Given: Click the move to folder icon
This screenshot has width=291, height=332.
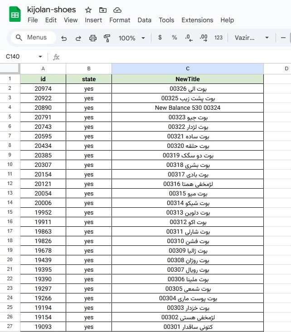Looking at the screenshot, I should [x=103, y=10].
